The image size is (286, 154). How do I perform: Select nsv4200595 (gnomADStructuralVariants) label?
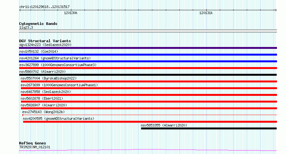click(x=58, y=119)
